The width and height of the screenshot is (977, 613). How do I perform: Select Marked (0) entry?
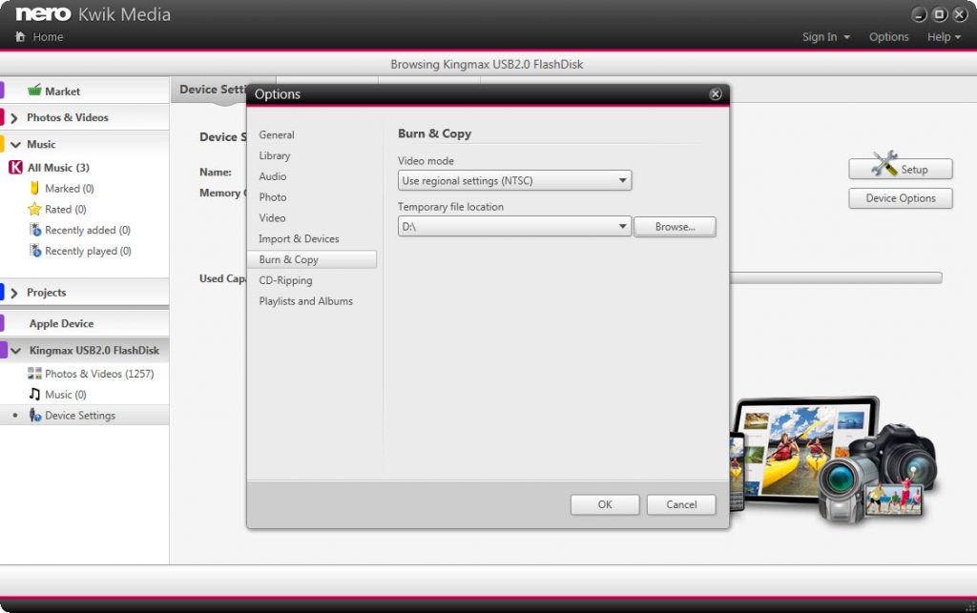[69, 188]
